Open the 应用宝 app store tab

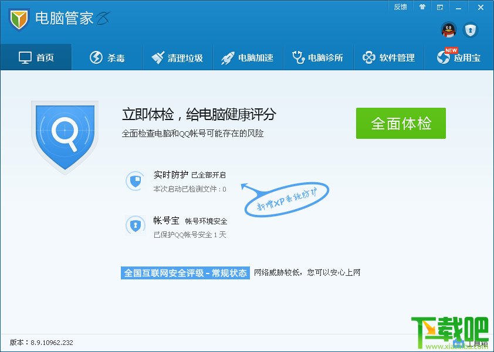tap(459, 57)
